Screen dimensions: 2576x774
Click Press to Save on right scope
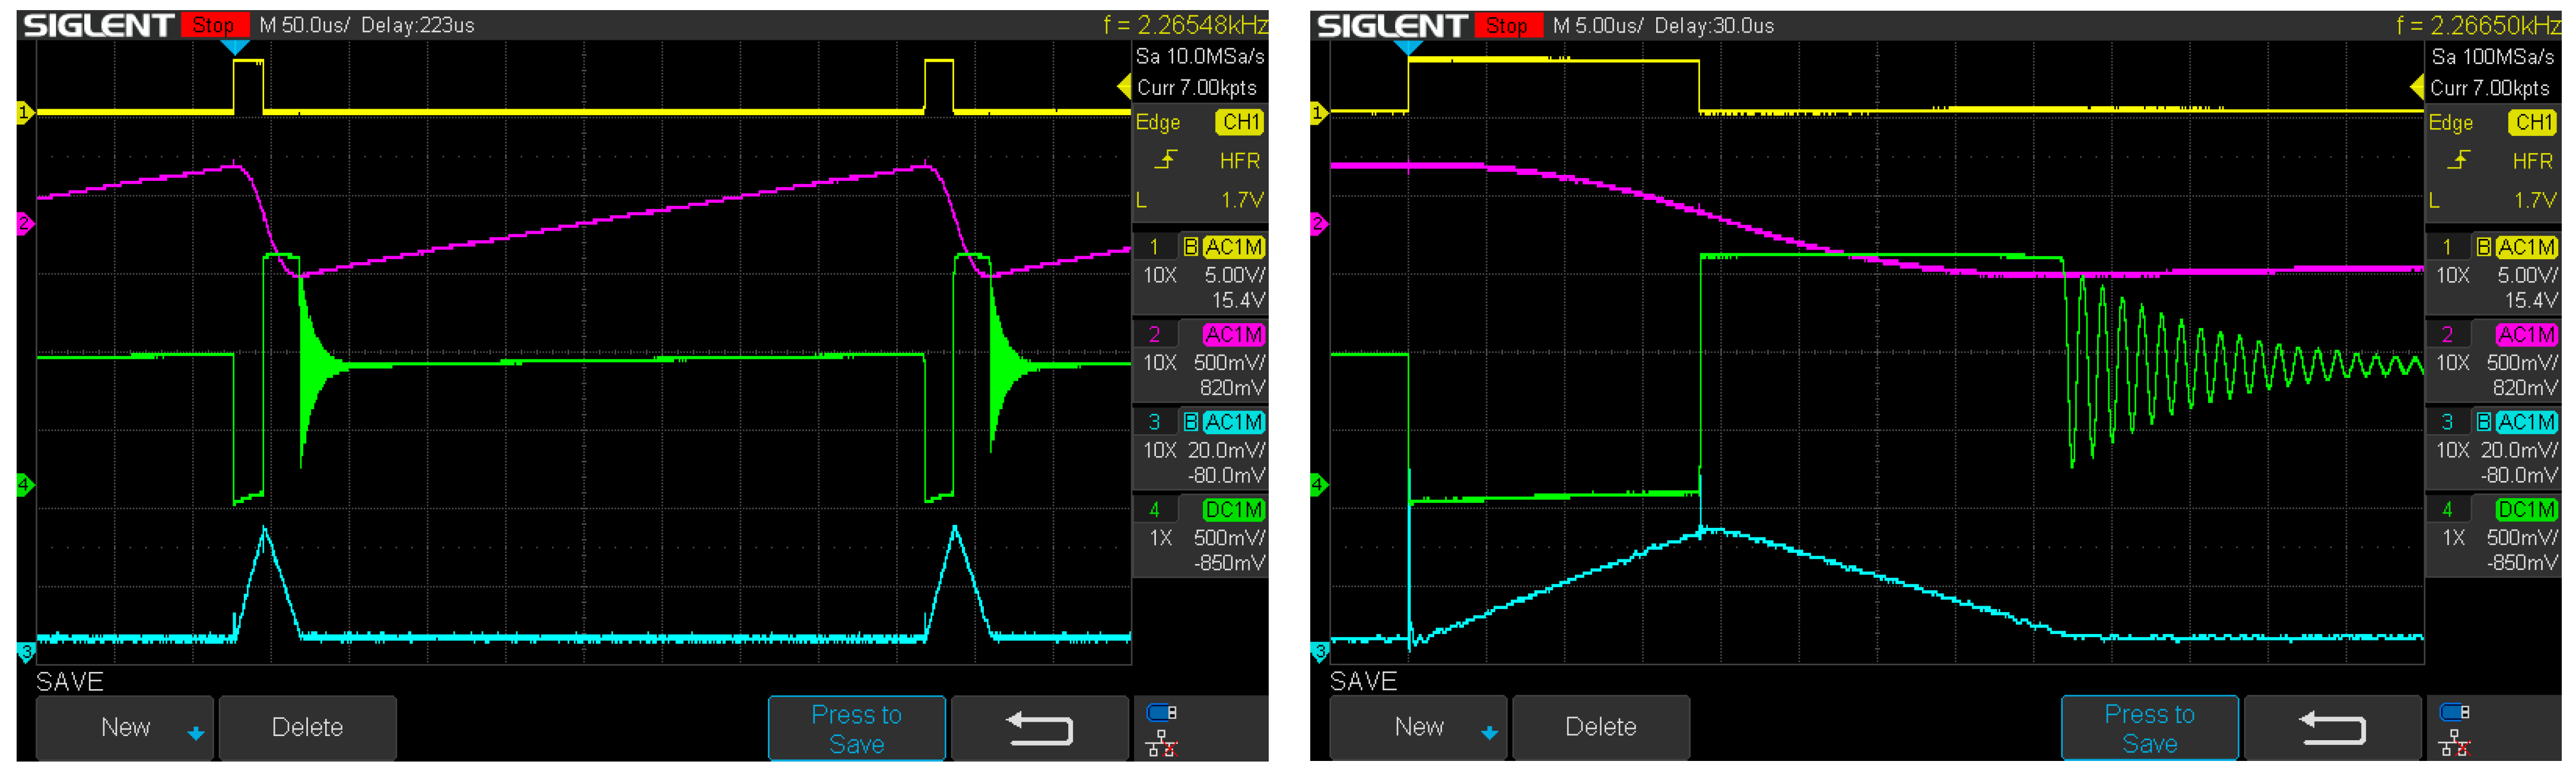point(2149,729)
